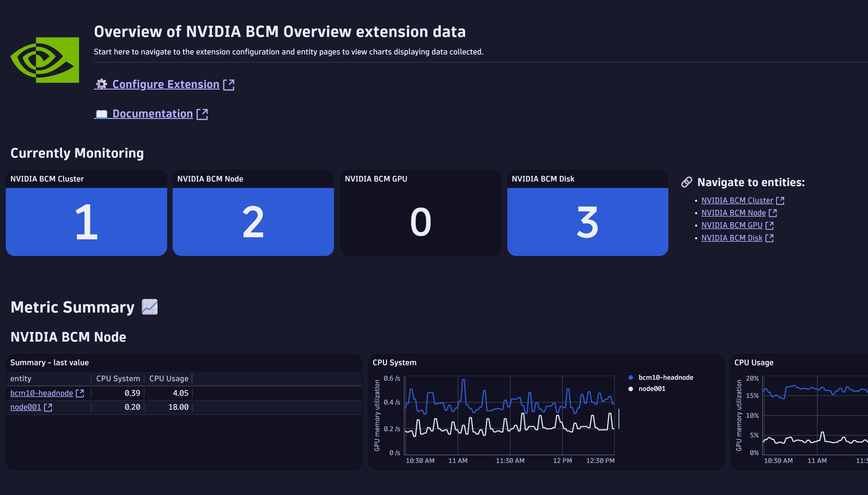The image size is (868, 495).
Task: Click the CPU System chart plot area
Action: [x=509, y=415]
